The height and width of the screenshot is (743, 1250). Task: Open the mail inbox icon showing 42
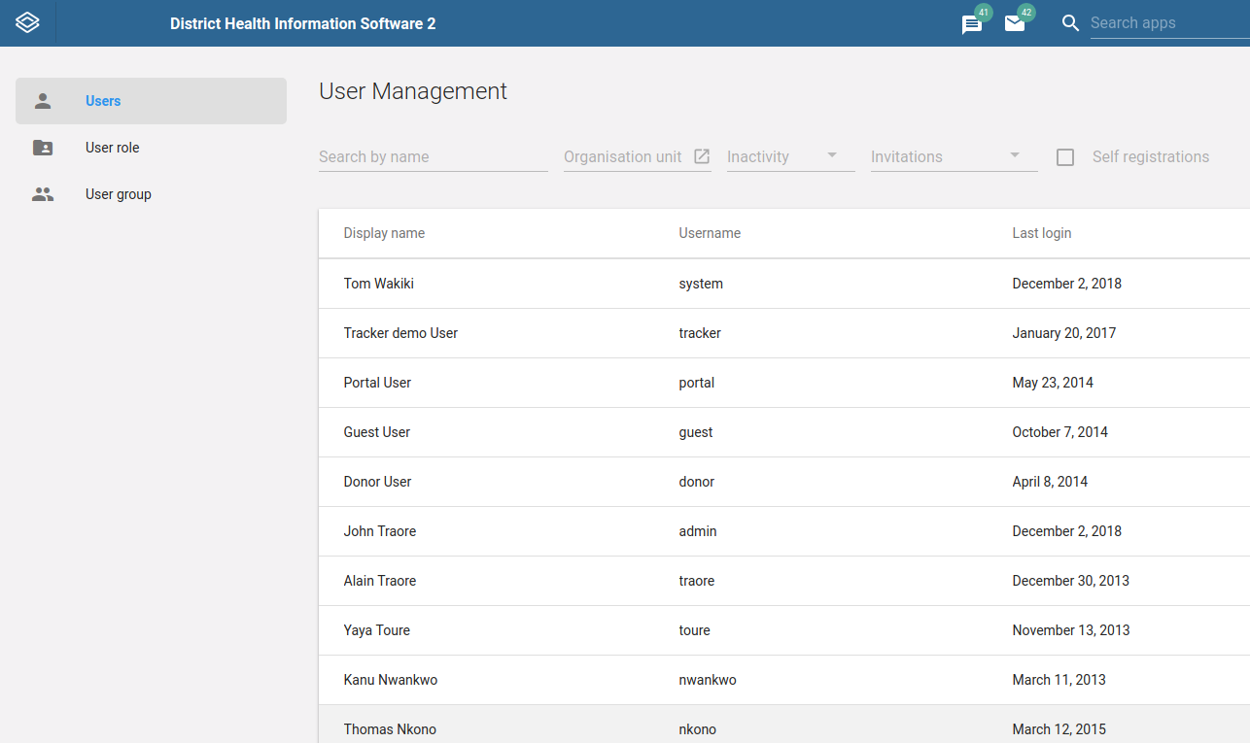point(1015,25)
